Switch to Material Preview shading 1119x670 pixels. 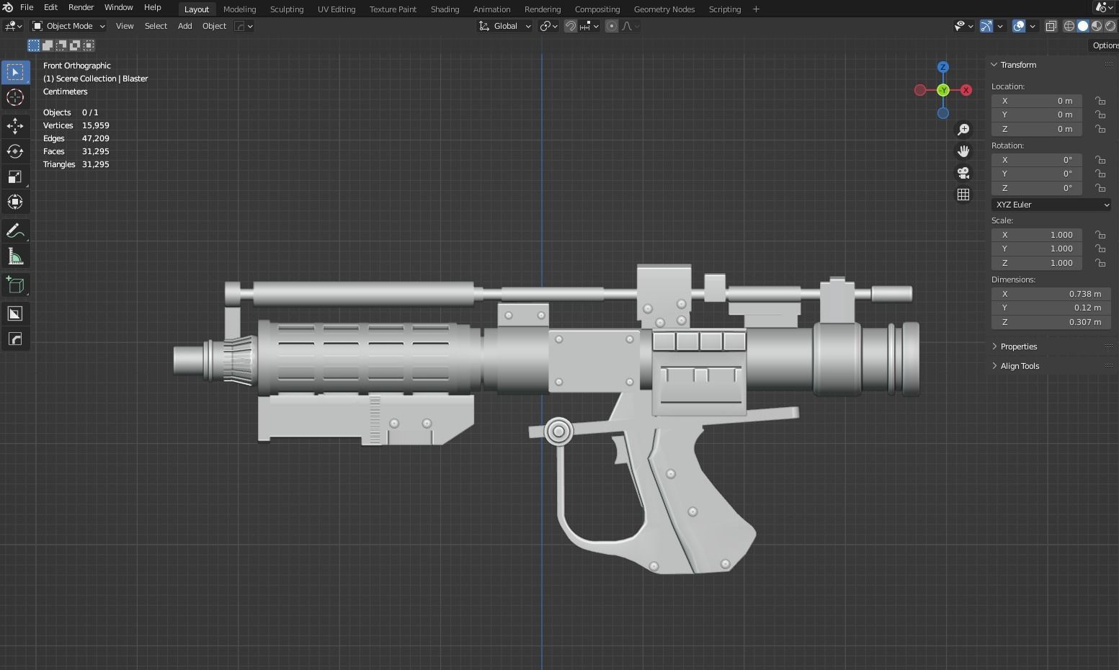(x=1097, y=26)
